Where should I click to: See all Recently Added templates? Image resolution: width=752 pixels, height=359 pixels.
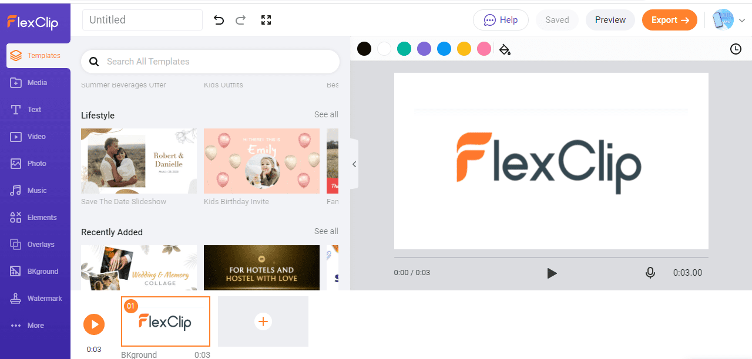[326, 231]
